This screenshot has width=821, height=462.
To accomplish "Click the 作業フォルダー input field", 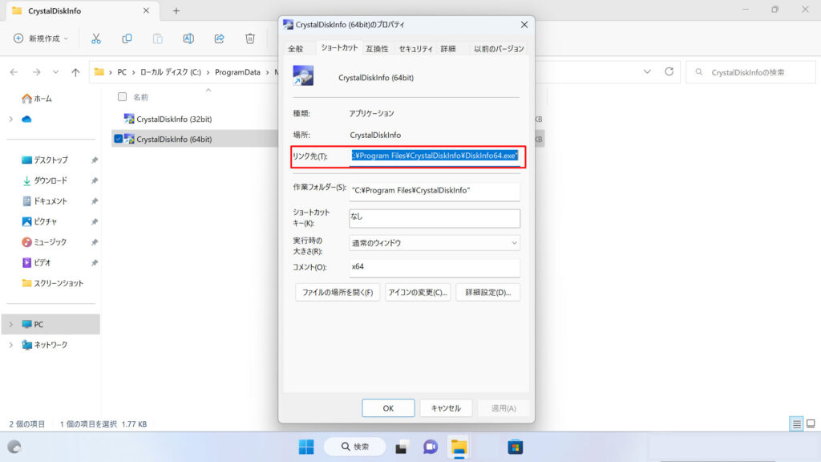I will [x=435, y=191].
